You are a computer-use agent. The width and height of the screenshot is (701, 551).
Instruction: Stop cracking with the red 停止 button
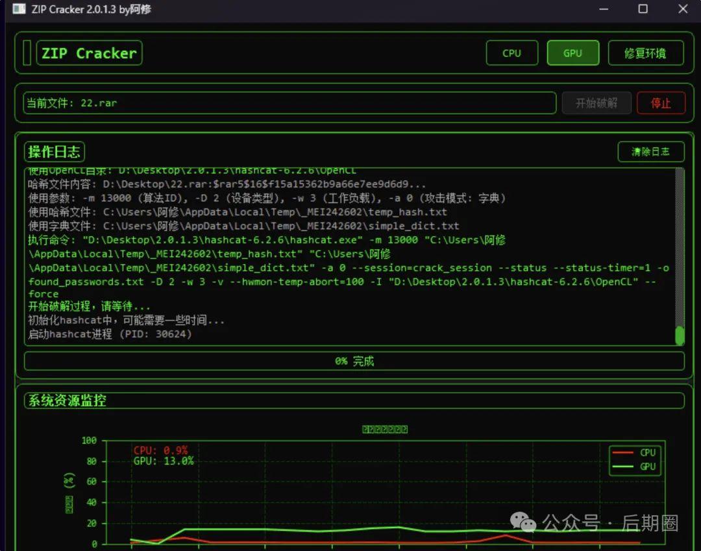[661, 103]
